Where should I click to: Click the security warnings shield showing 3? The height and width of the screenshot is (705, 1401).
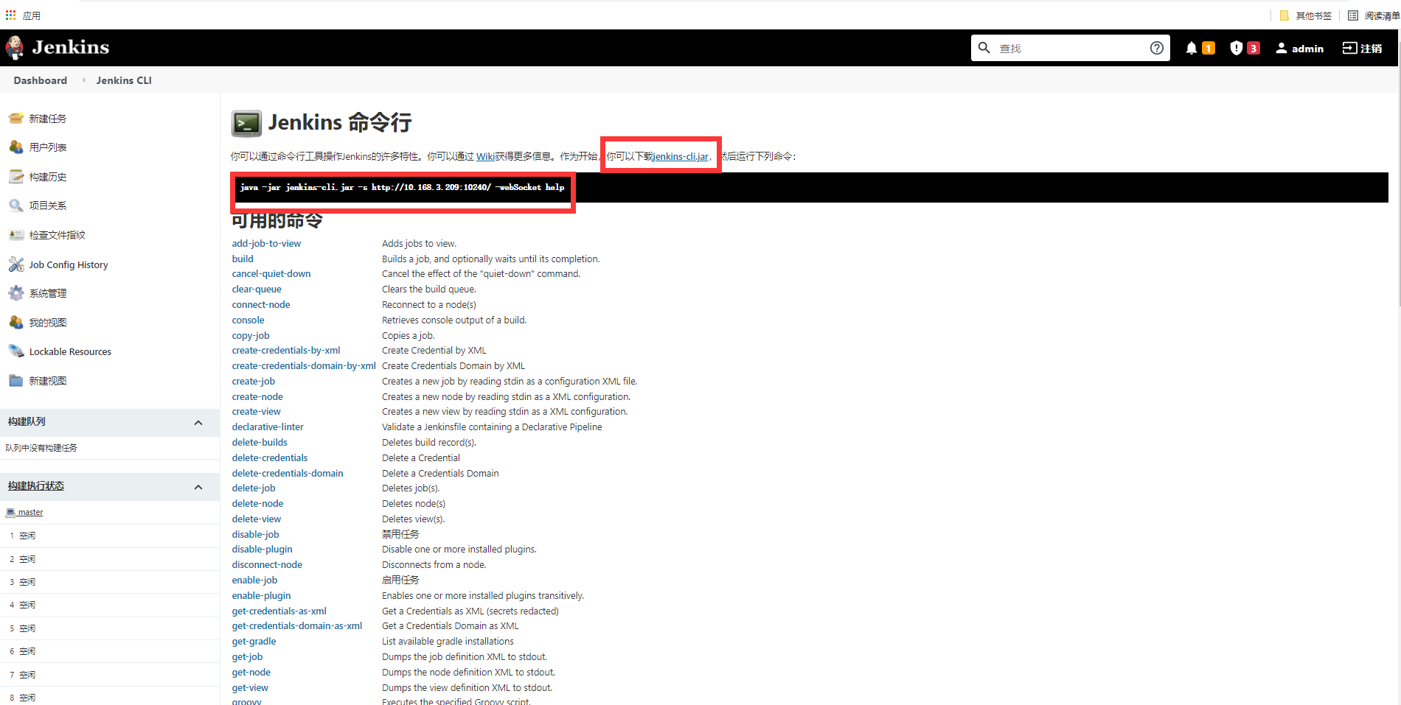(1243, 47)
